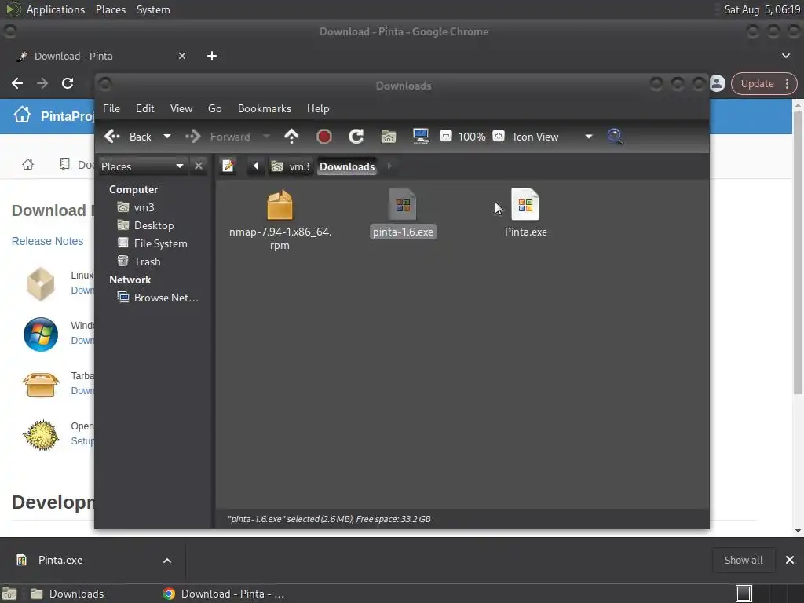The height and width of the screenshot is (603, 804).
Task: Open the View menu
Action: click(181, 108)
